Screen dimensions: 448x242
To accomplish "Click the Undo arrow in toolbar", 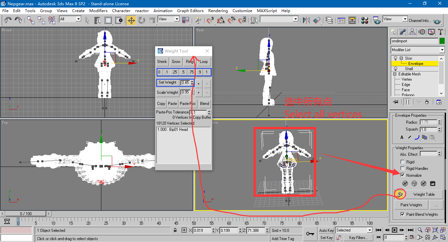I will tap(8, 20).
